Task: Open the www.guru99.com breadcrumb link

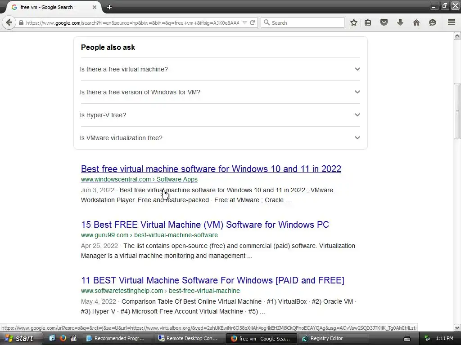Action: (x=149, y=235)
